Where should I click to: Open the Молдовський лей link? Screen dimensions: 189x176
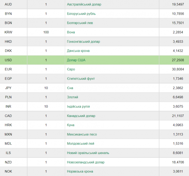81,143
